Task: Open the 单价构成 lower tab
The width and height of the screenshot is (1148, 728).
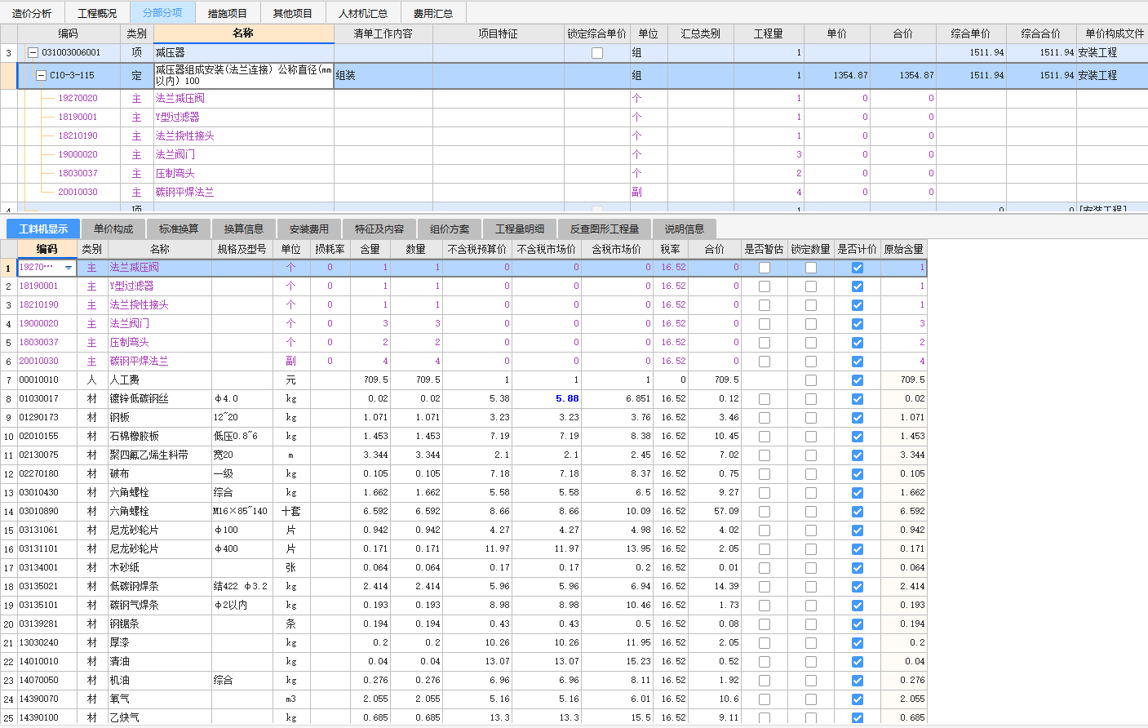Action: pyautogui.click(x=113, y=229)
